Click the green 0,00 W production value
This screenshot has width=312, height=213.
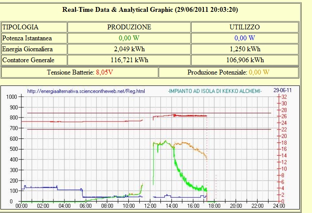point(129,38)
